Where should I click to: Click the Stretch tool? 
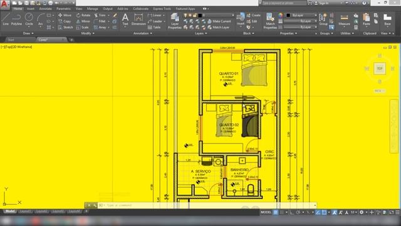pyautogui.click(x=65, y=27)
